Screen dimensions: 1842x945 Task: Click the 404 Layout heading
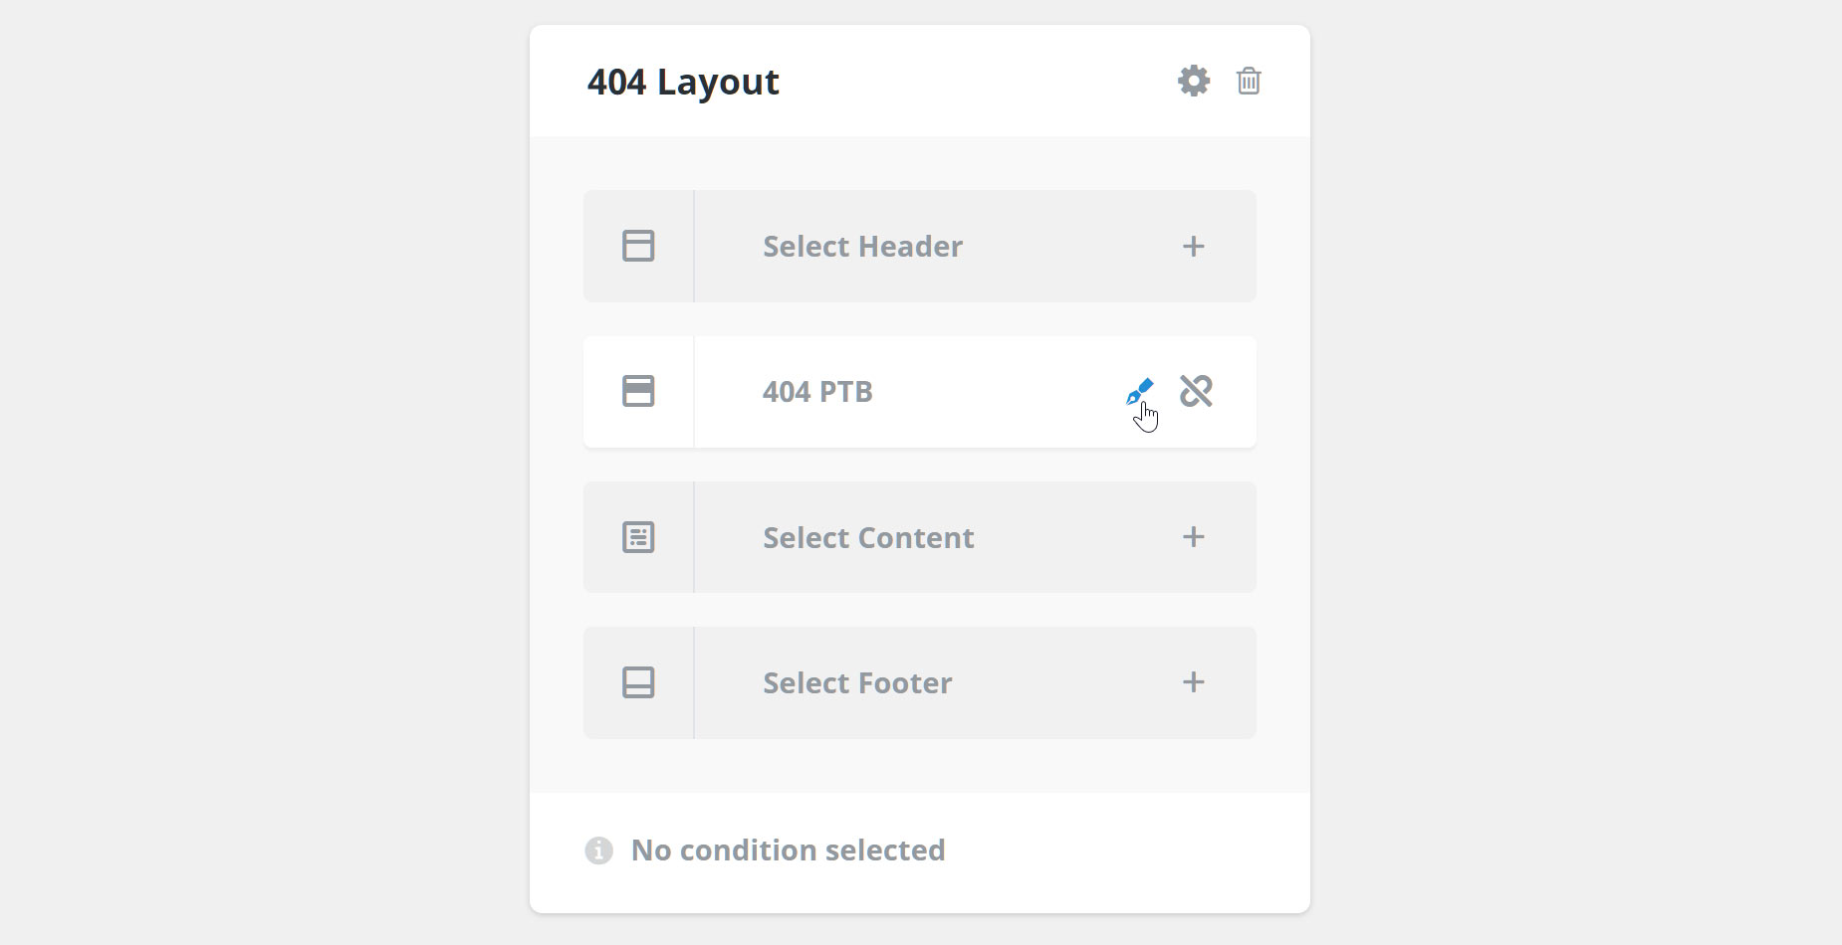[683, 82]
